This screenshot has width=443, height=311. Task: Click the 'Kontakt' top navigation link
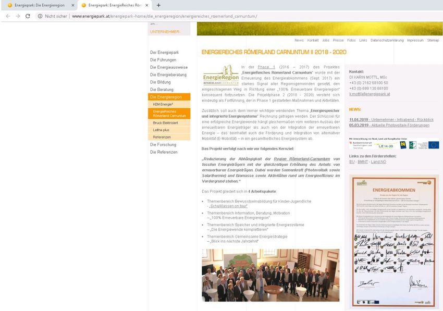click(313, 40)
